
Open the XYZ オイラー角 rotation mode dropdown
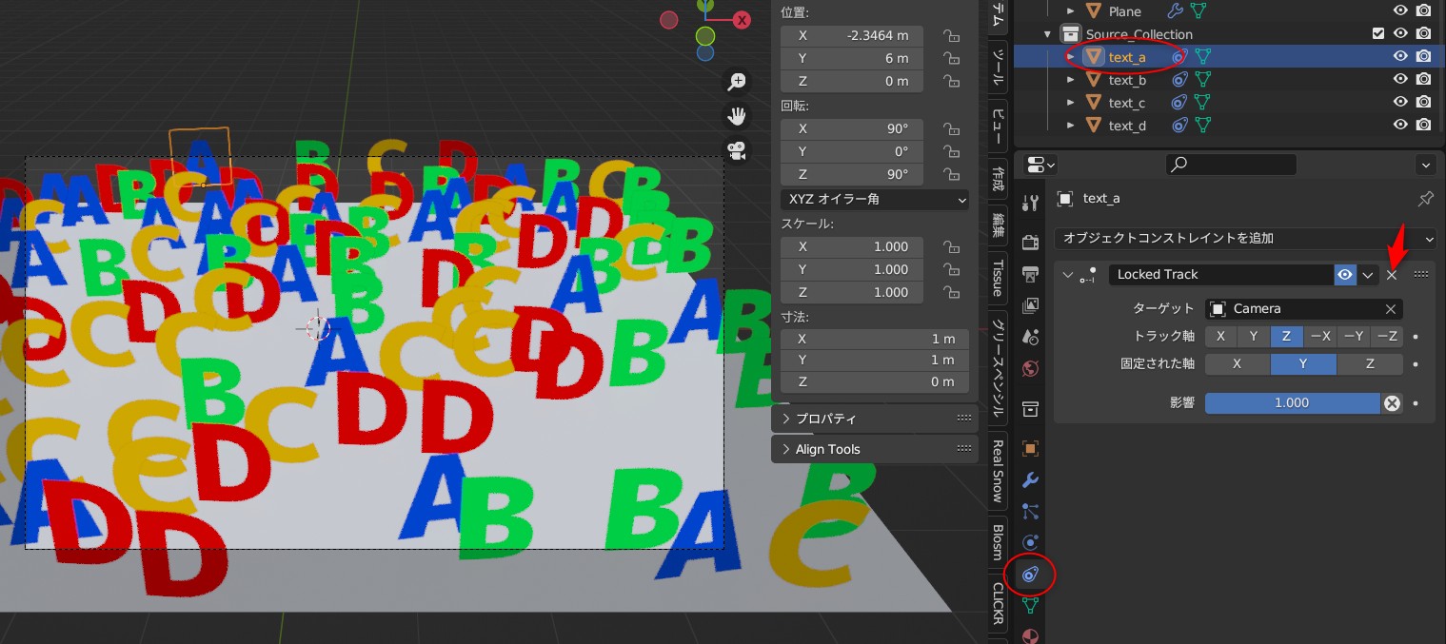(x=874, y=200)
